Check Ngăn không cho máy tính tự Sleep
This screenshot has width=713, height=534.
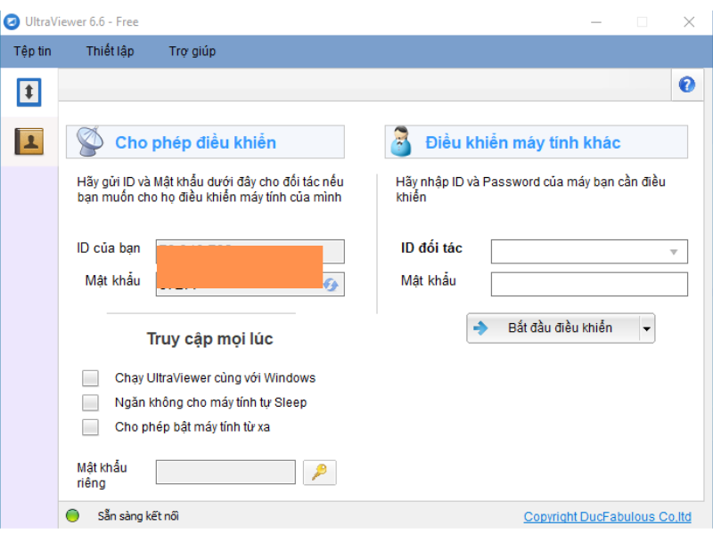pos(90,402)
